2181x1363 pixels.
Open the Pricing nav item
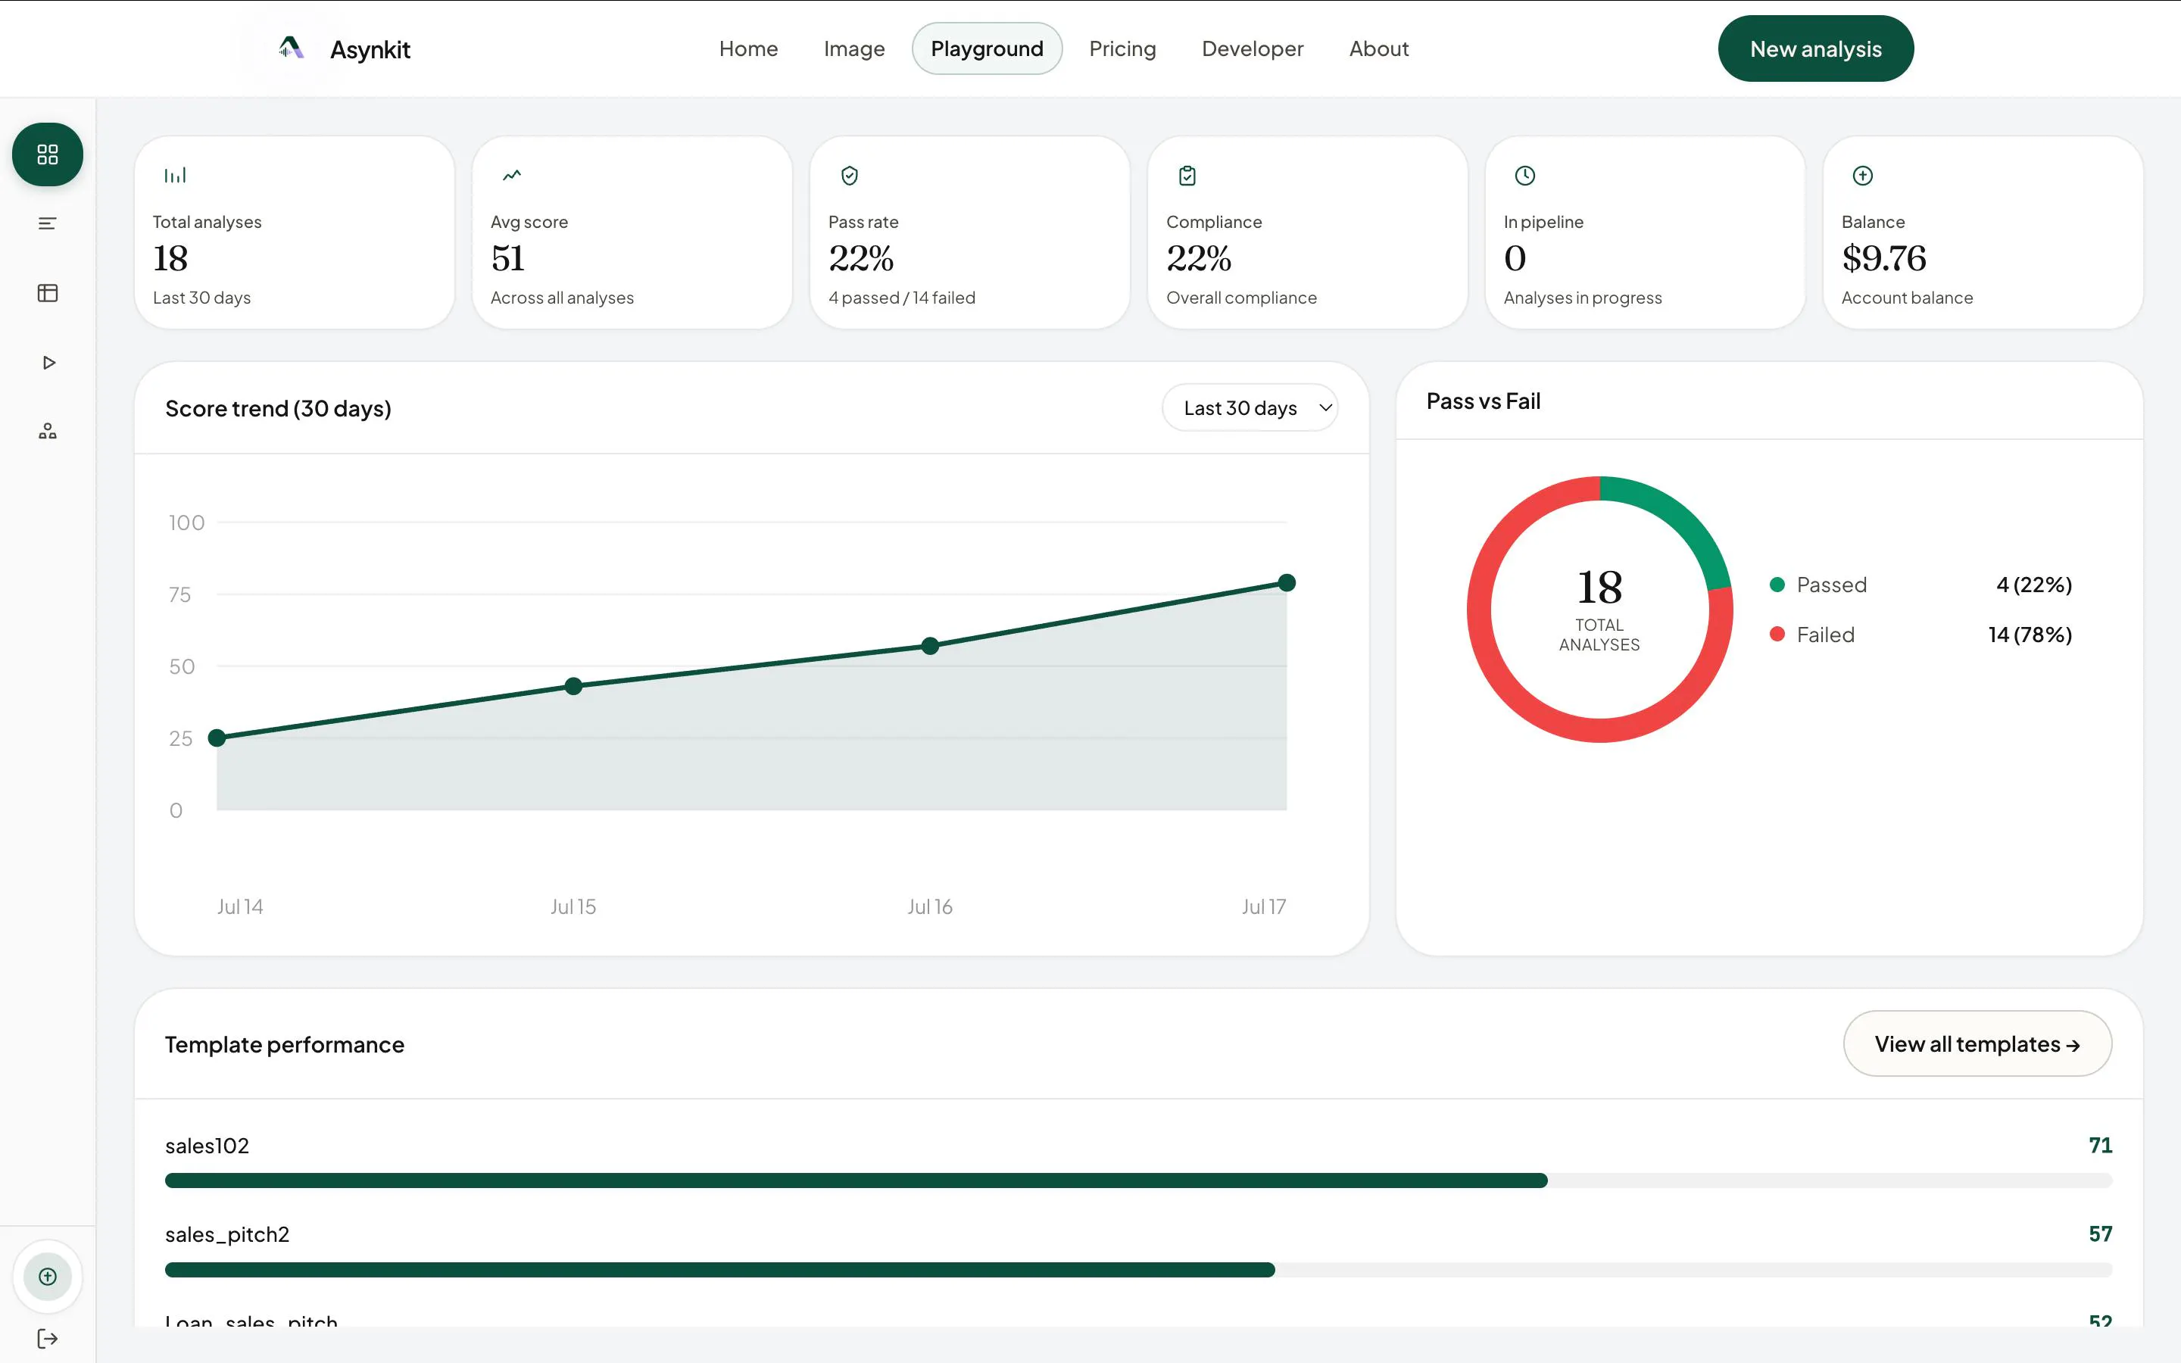pyautogui.click(x=1122, y=48)
